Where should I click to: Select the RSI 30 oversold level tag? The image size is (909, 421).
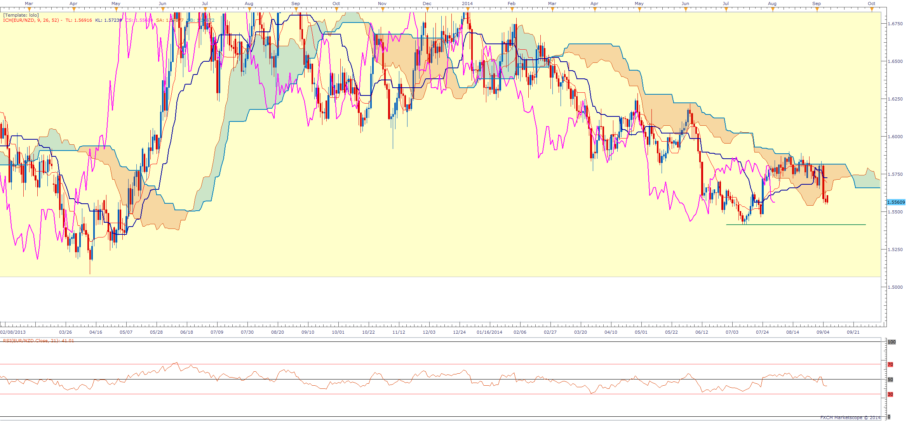890,394
